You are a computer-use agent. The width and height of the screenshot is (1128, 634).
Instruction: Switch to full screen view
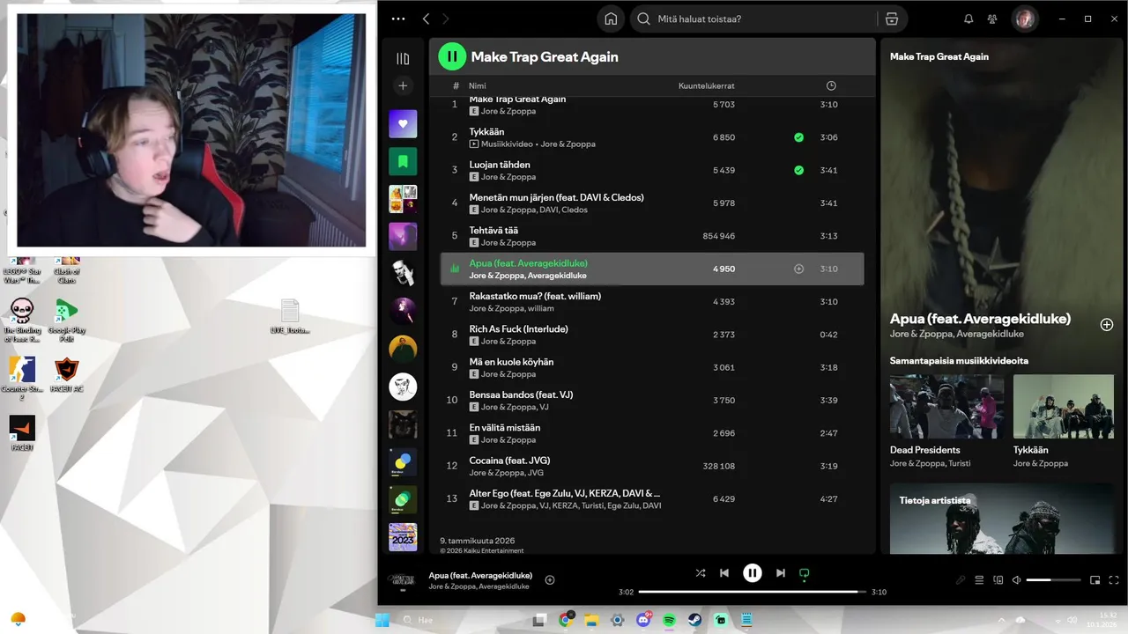point(1115,580)
